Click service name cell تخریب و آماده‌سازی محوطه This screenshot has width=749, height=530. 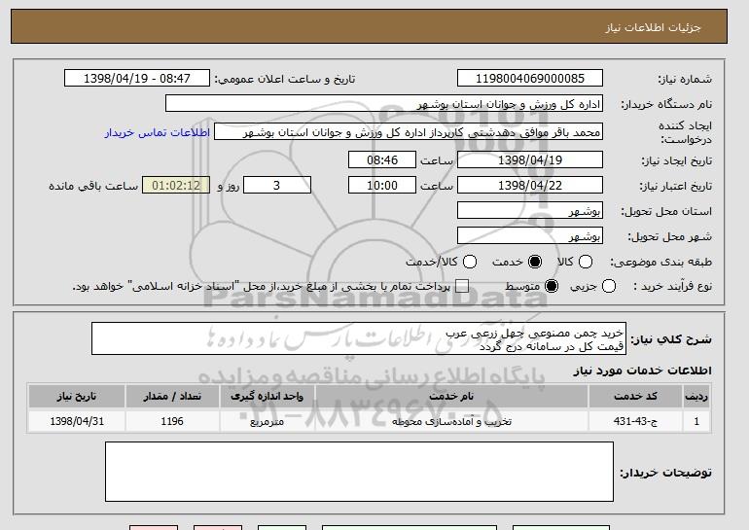(451, 421)
